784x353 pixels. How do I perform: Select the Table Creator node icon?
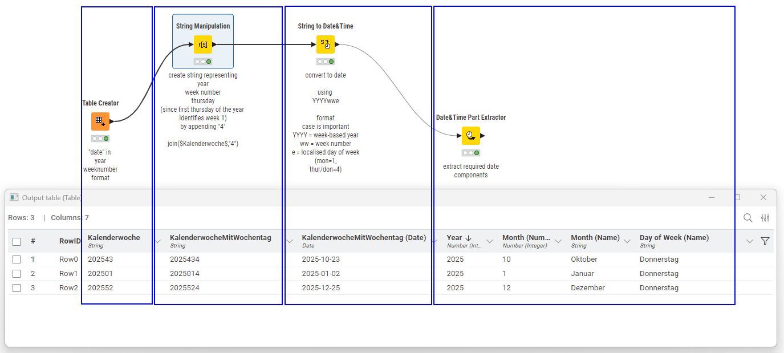[x=100, y=121]
